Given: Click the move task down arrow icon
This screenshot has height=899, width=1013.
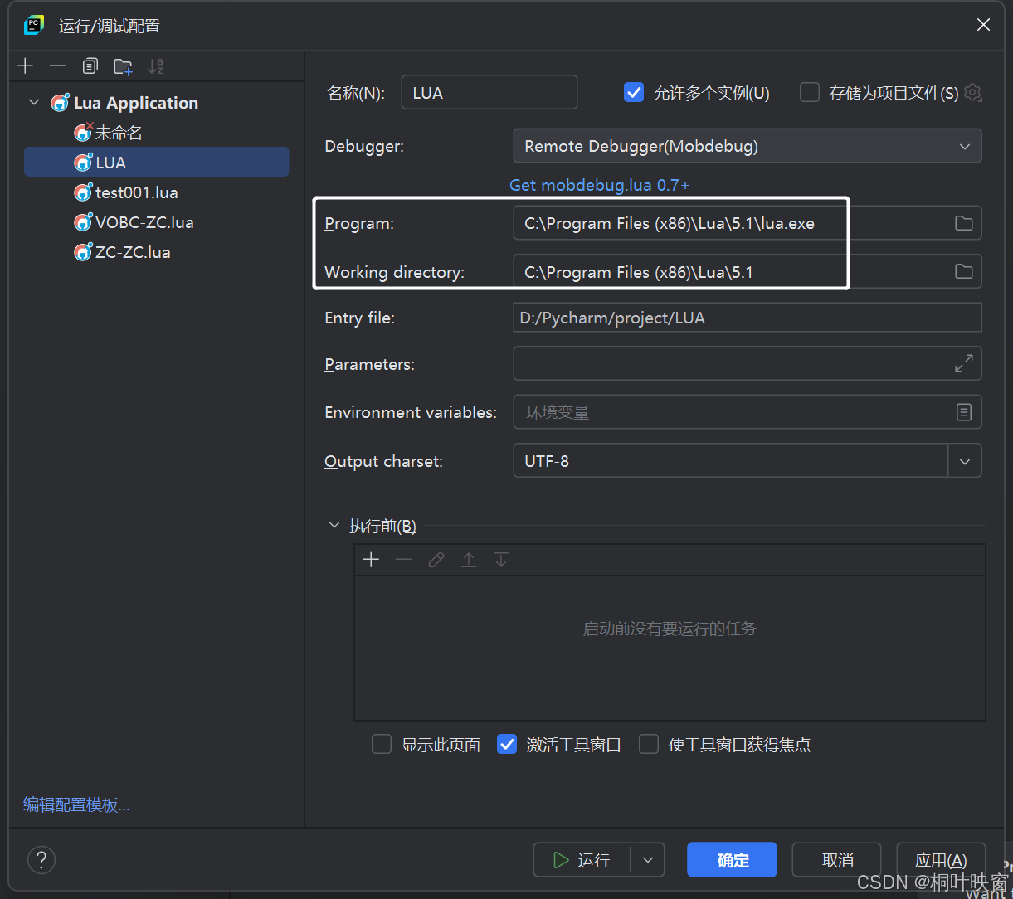Looking at the screenshot, I should tap(500, 560).
